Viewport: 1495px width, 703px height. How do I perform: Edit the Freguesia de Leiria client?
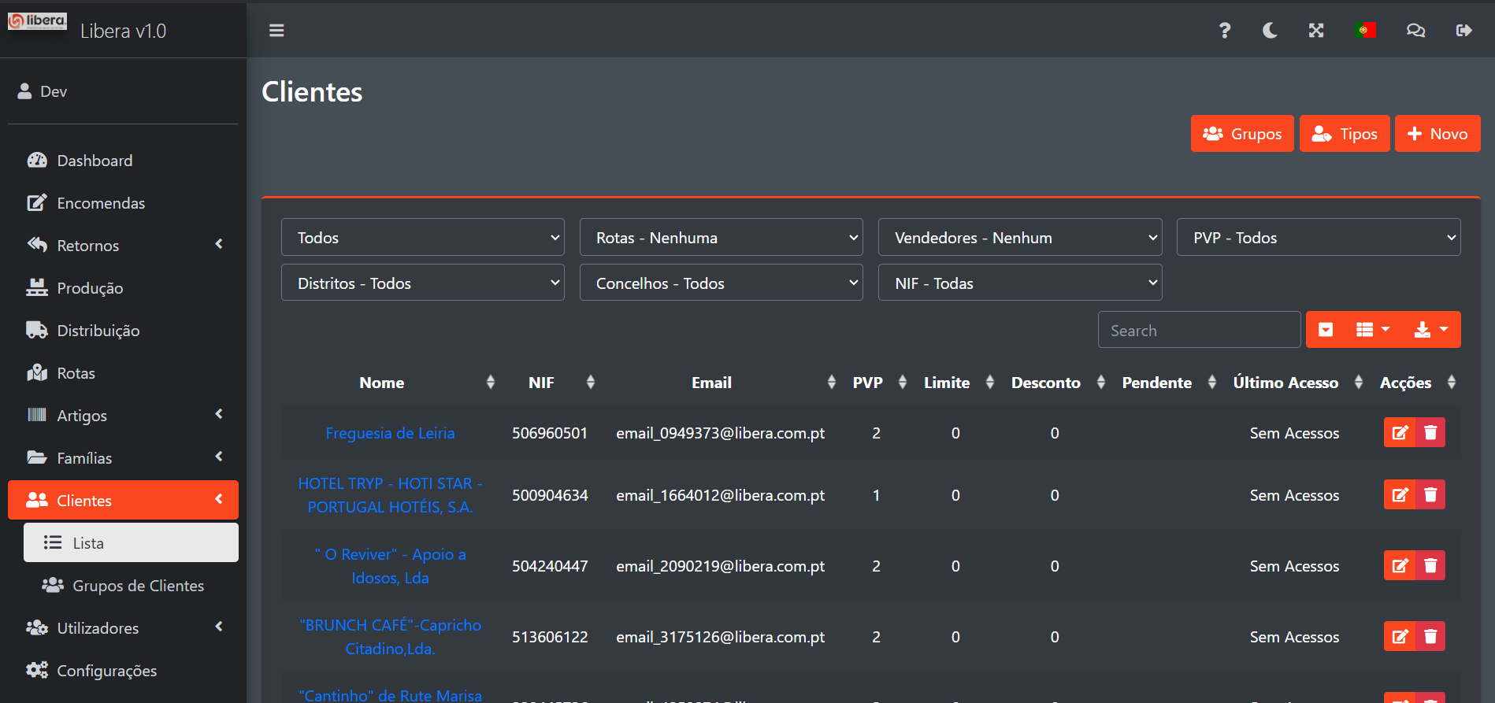(1400, 432)
